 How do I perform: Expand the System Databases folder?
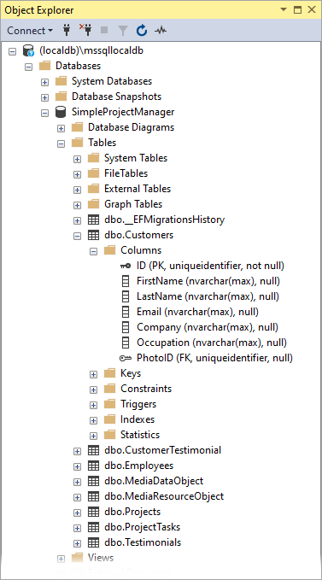pyautogui.click(x=44, y=82)
